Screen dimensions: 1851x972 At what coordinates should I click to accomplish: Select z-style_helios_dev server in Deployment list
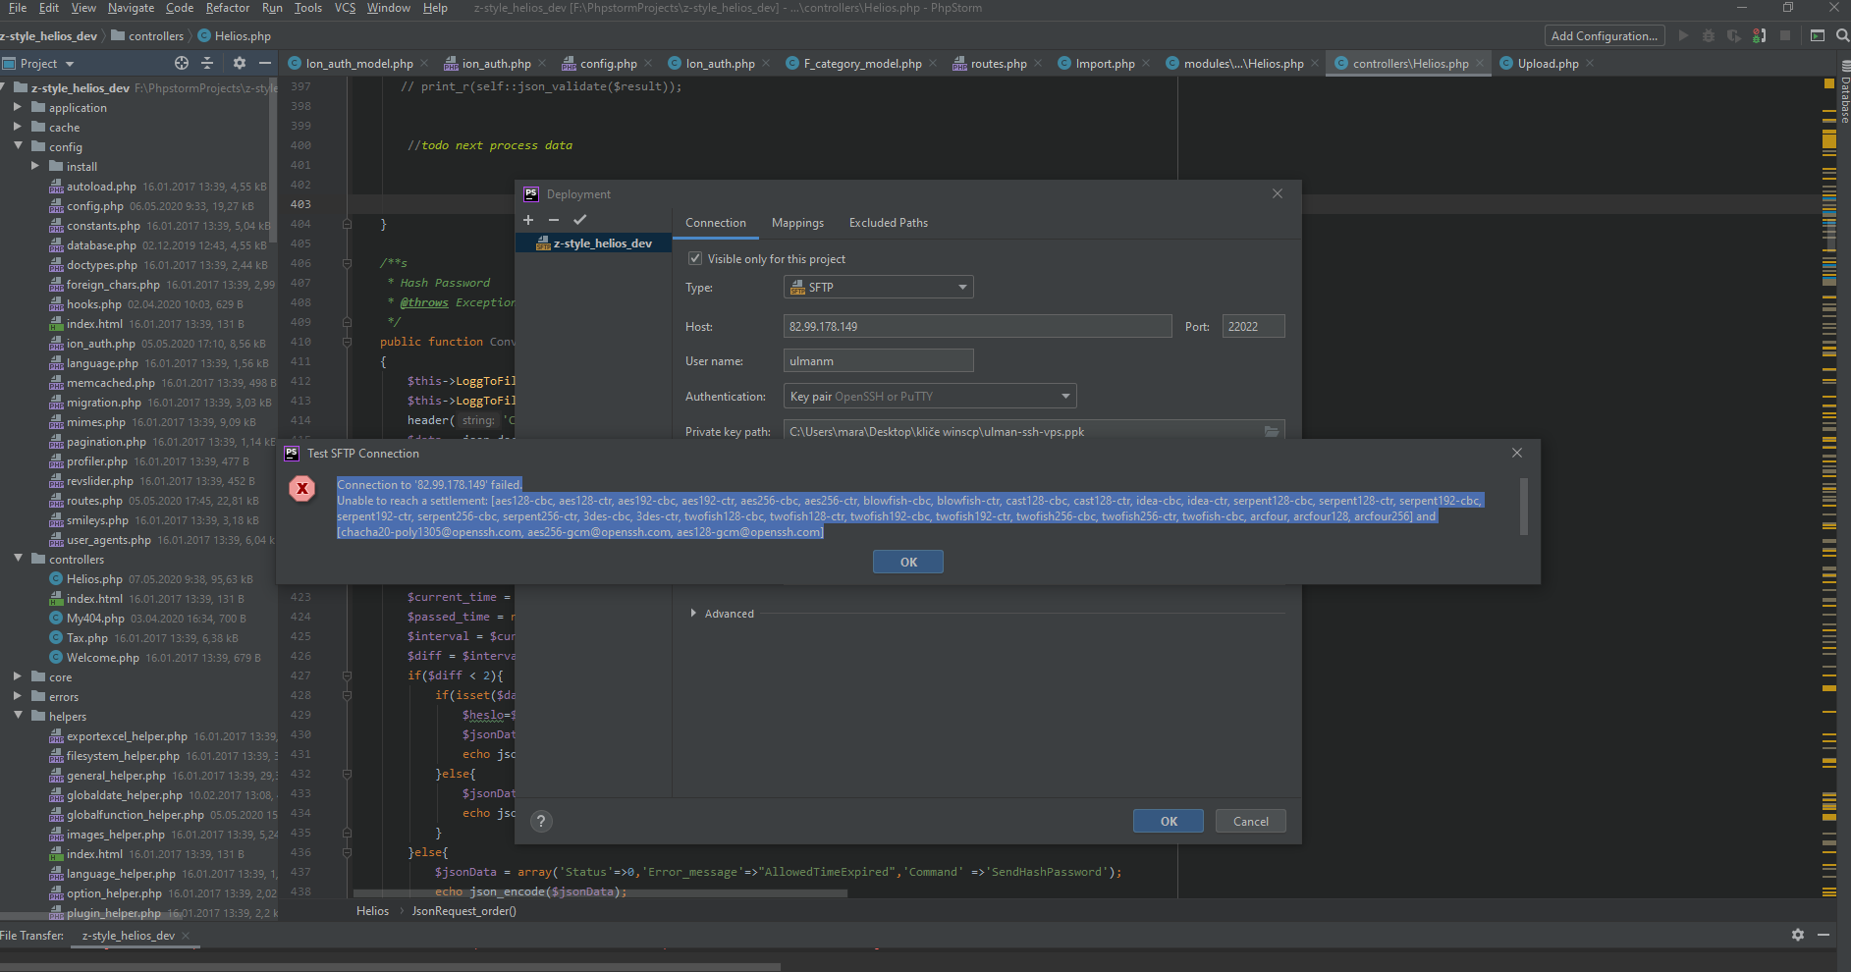click(x=593, y=243)
